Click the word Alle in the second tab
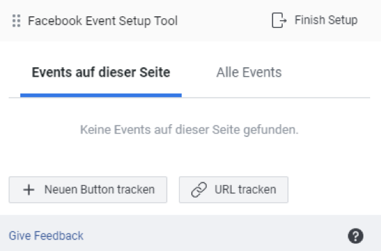This screenshot has width=381, height=251. coord(227,73)
